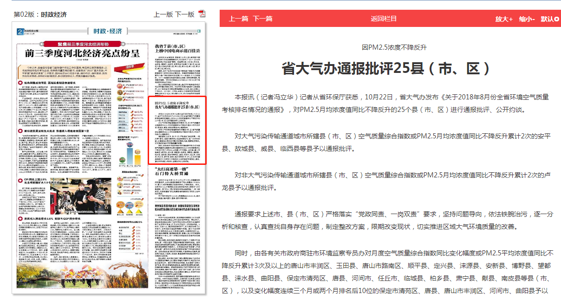Go to previous page 上一版
Image resolution: width=561 pixels, height=300 pixels.
click(x=163, y=14)
